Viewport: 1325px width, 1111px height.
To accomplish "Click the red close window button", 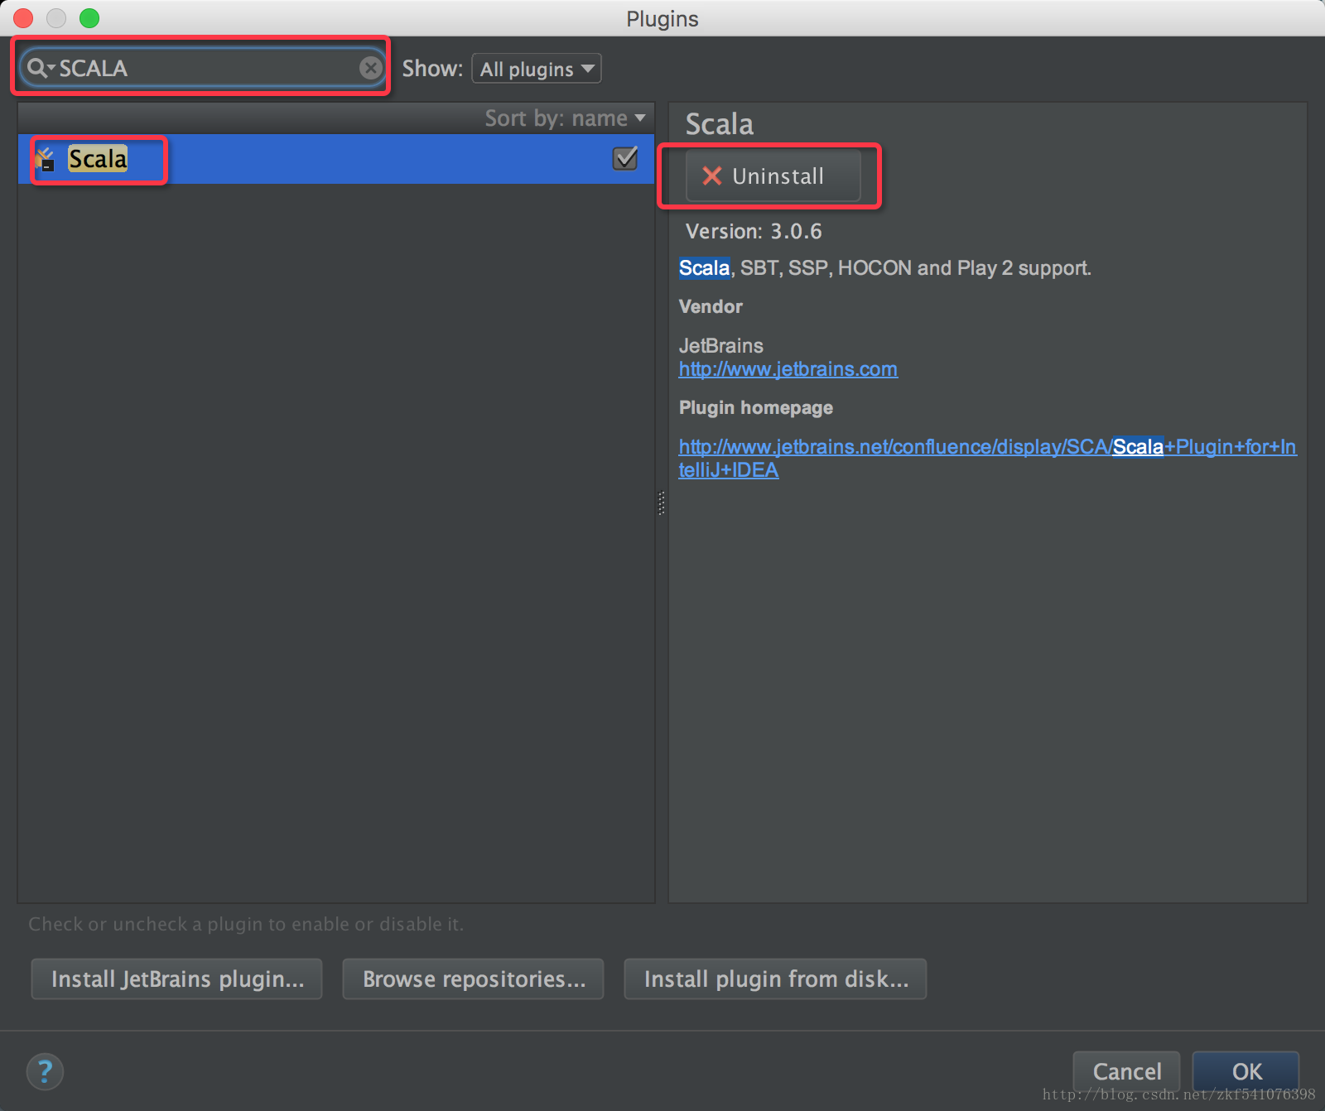I will (23, 18).
